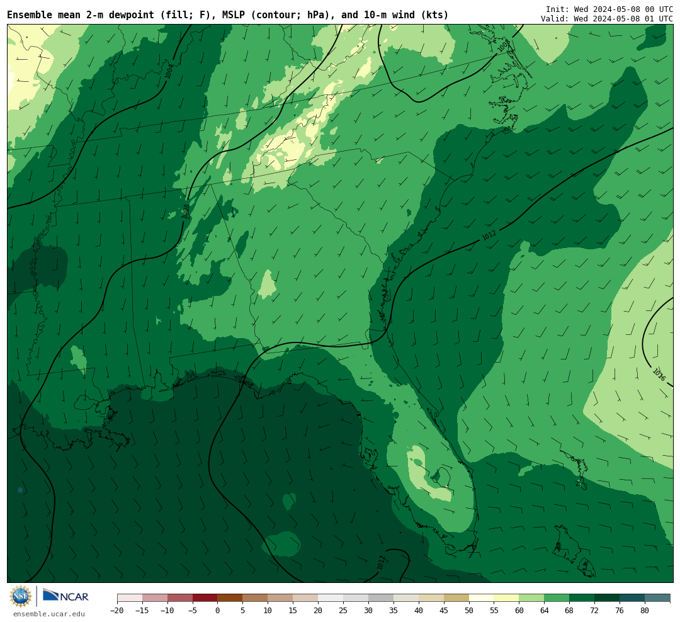Pick the dark green swatch between 68 and 72
Screen dimensions: 680x622
[x=582, y=598]
